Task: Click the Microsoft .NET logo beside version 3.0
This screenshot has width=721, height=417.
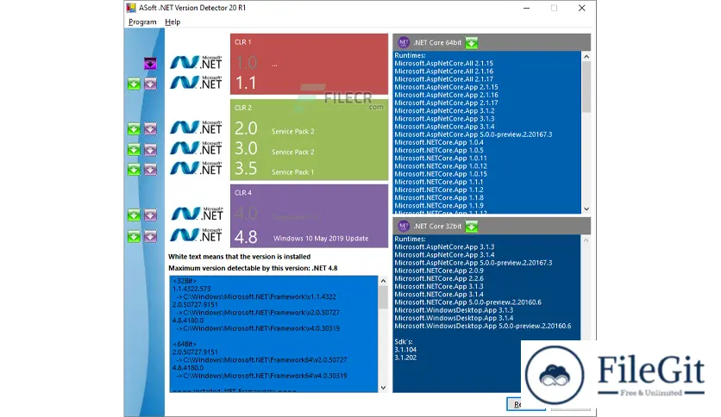Action: pyautogui.click(x=196, y=148)
